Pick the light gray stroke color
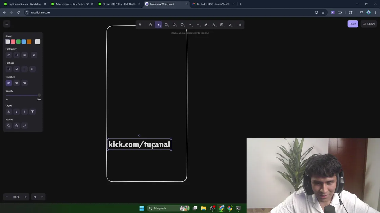Screen dimensions: 380x213 8,42
